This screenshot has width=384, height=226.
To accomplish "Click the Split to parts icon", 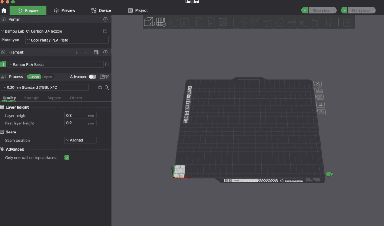I will (x=211, y=22).
